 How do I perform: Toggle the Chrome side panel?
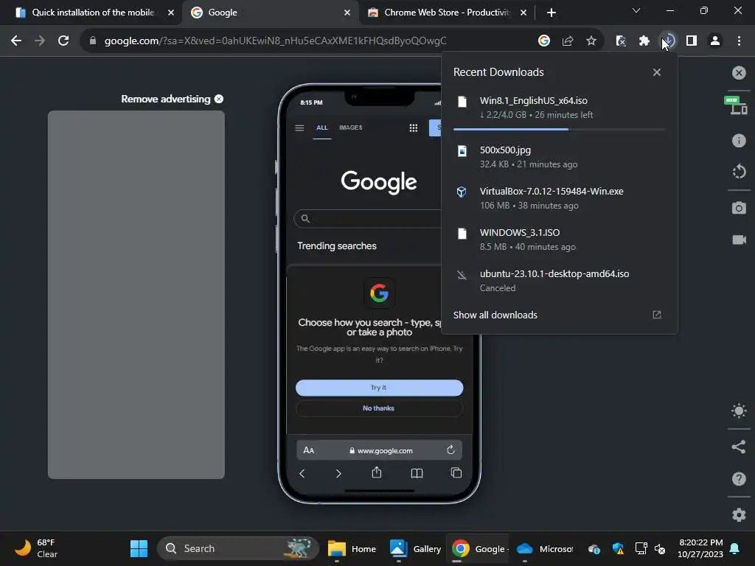coord(692,41)
